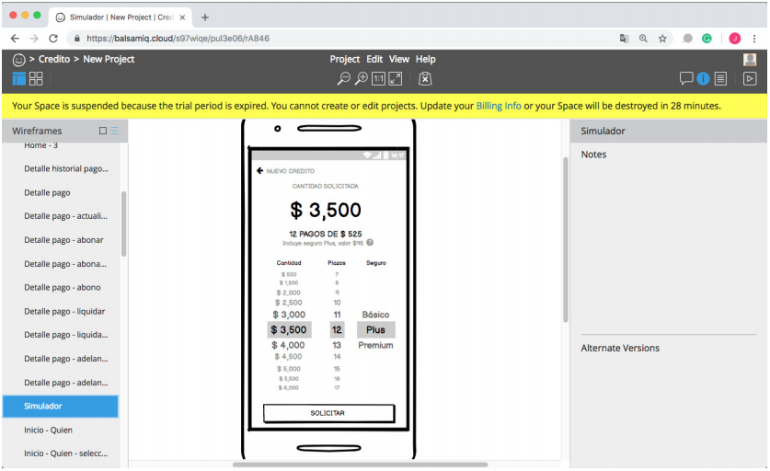Open the View menu
Screen dimensions: 770x471
[x=398, y=60]
